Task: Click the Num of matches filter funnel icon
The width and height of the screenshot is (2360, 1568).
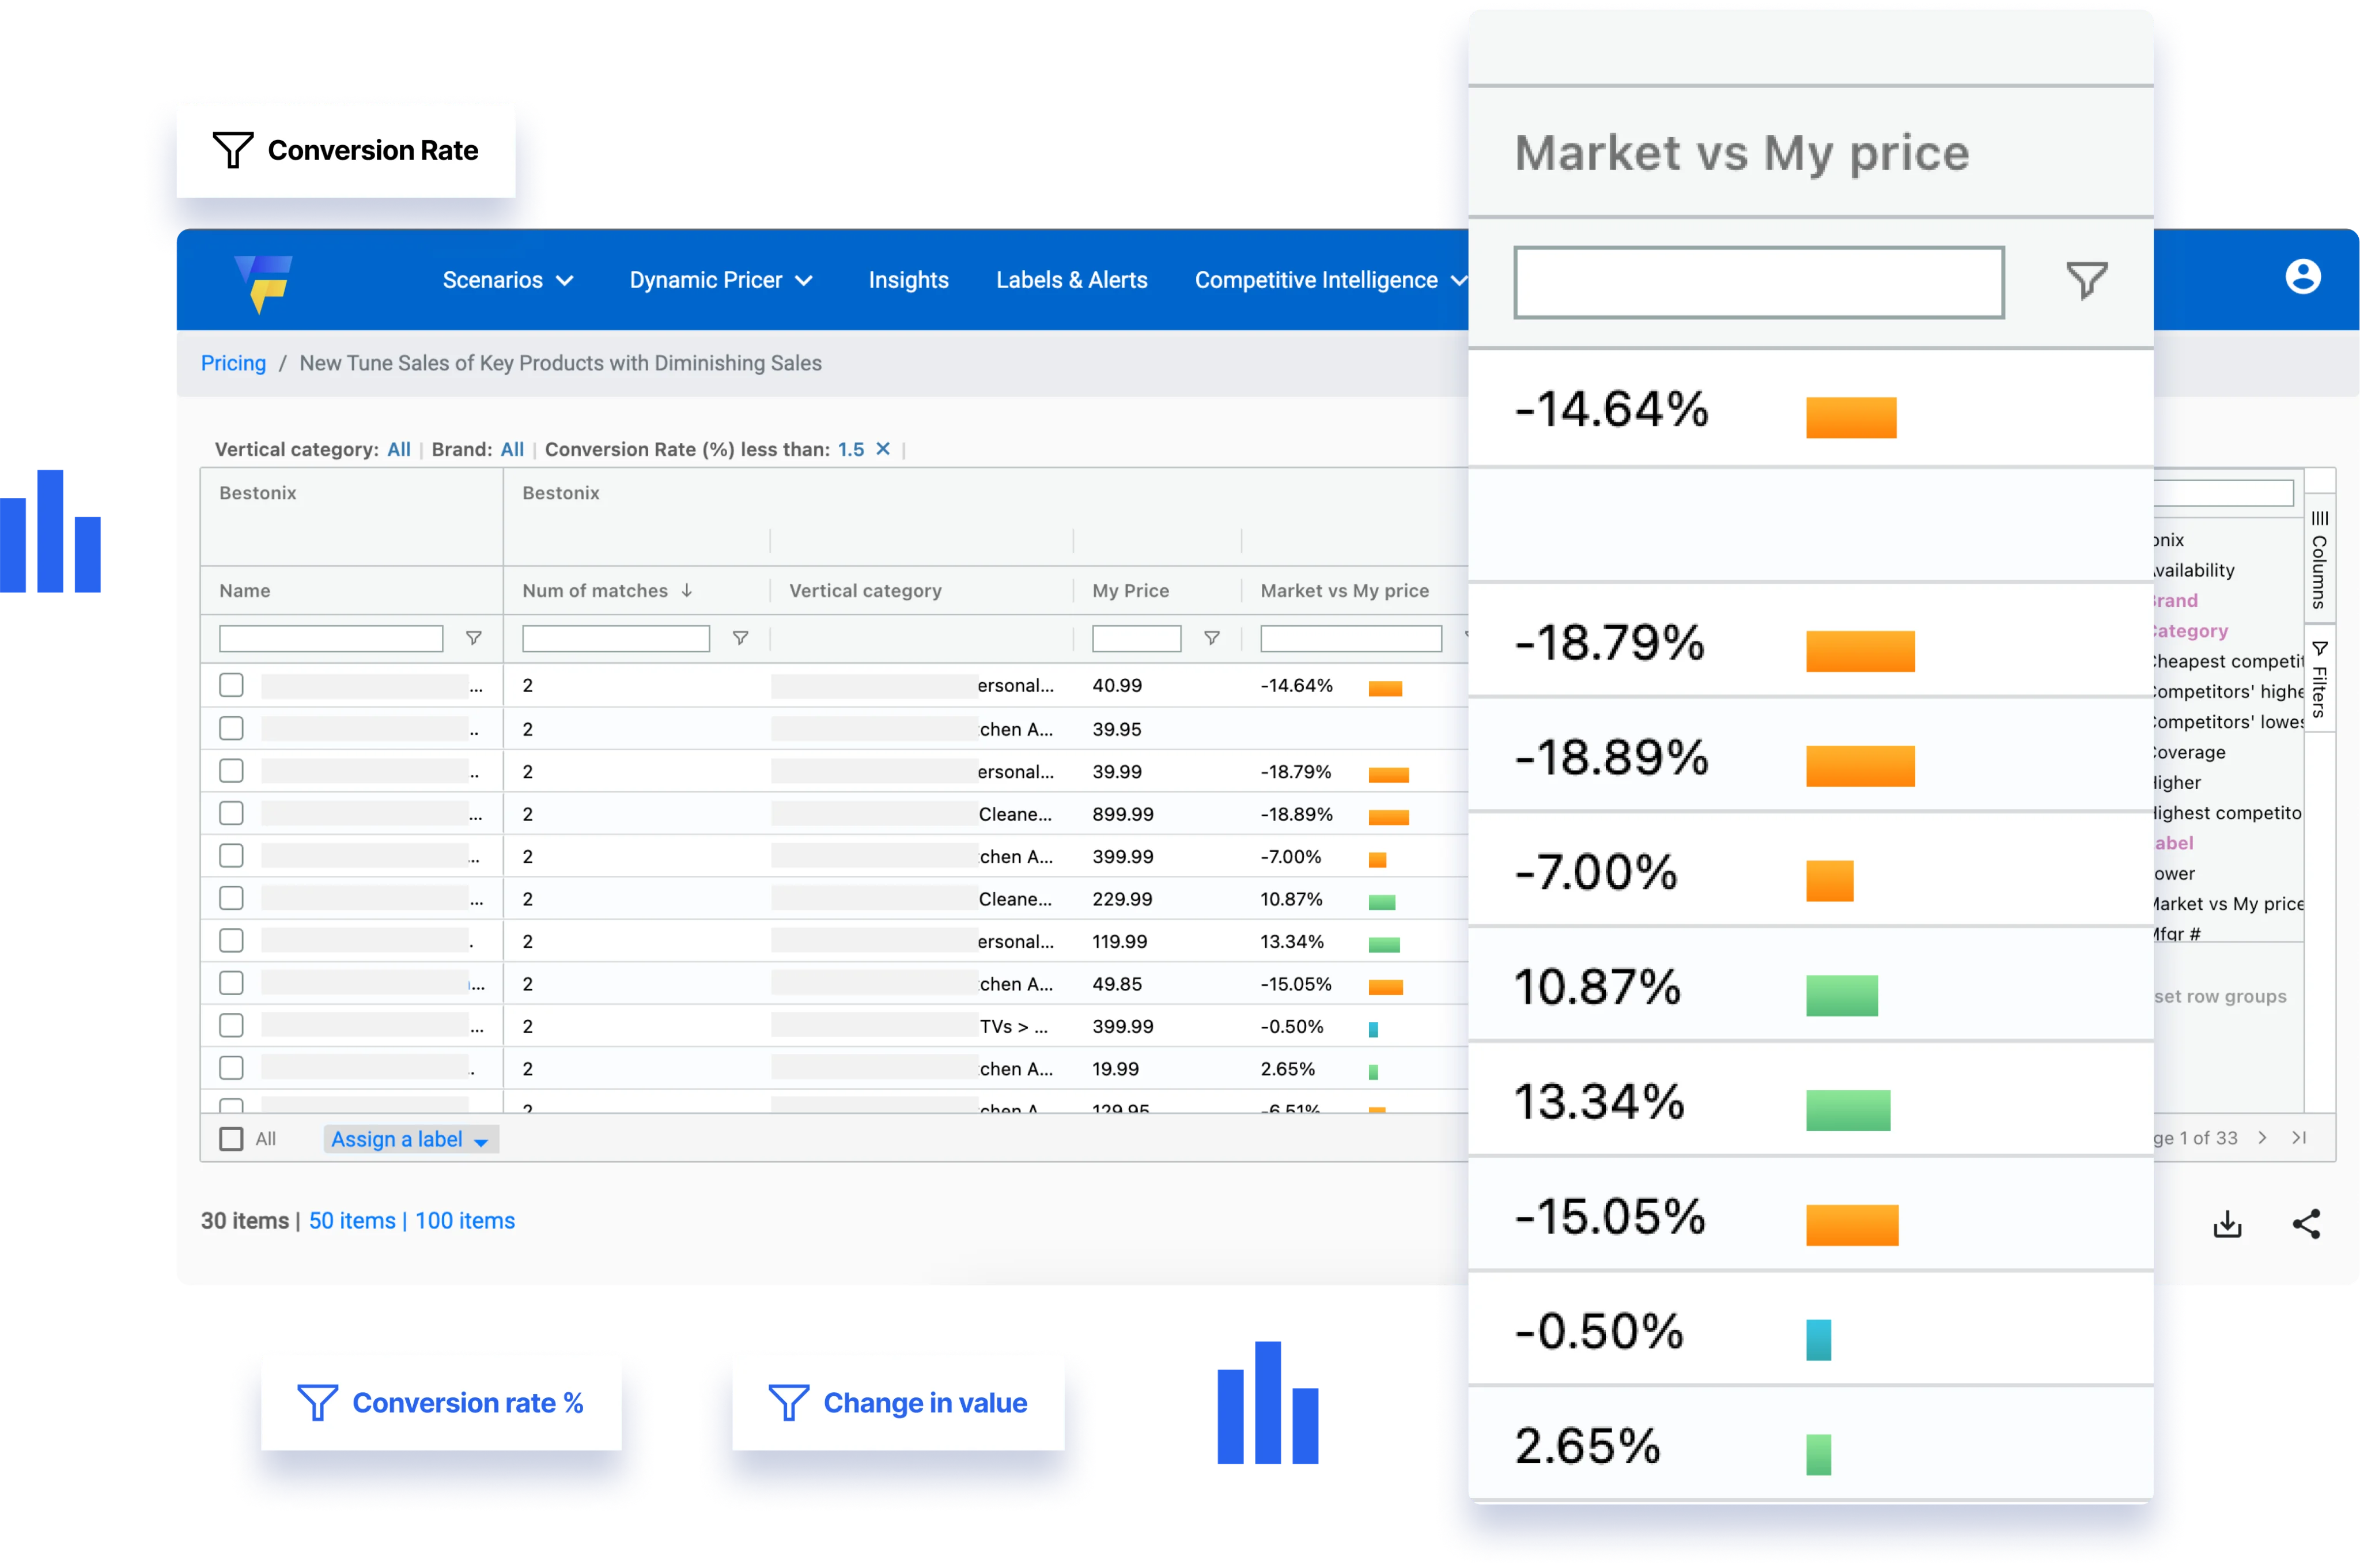Action: [x=741, y=638]
